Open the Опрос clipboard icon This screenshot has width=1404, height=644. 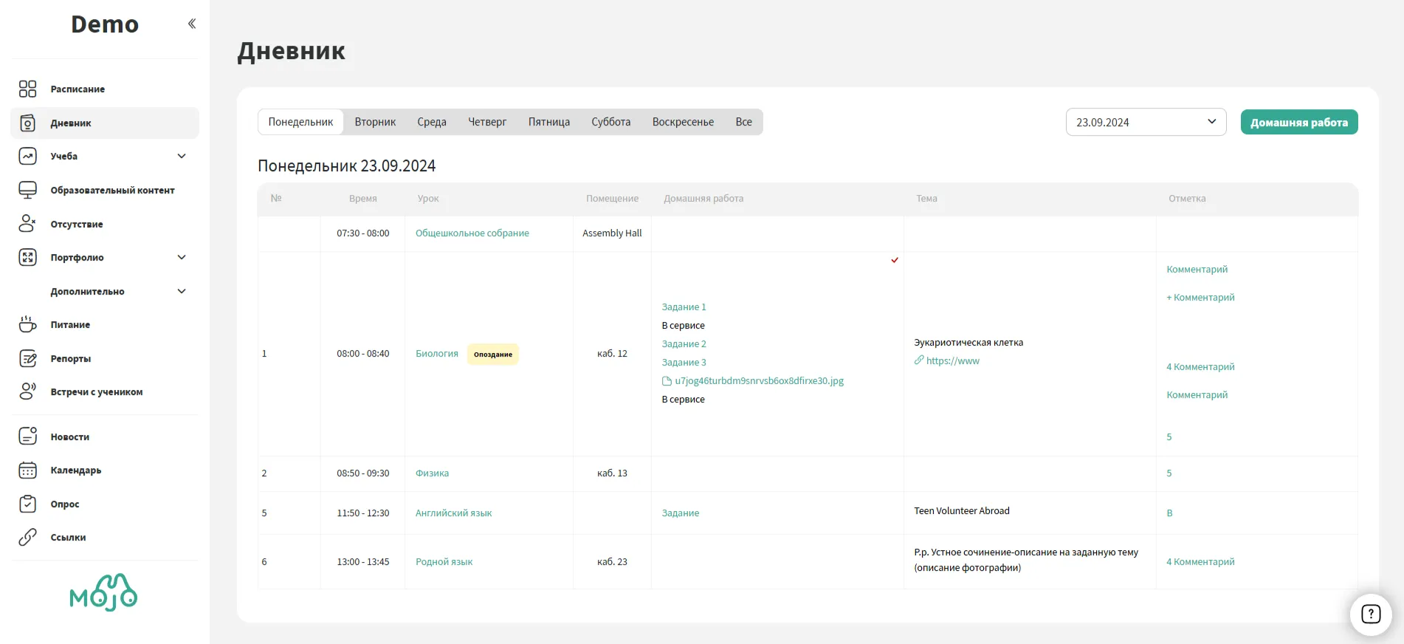[x=27, y=504]
